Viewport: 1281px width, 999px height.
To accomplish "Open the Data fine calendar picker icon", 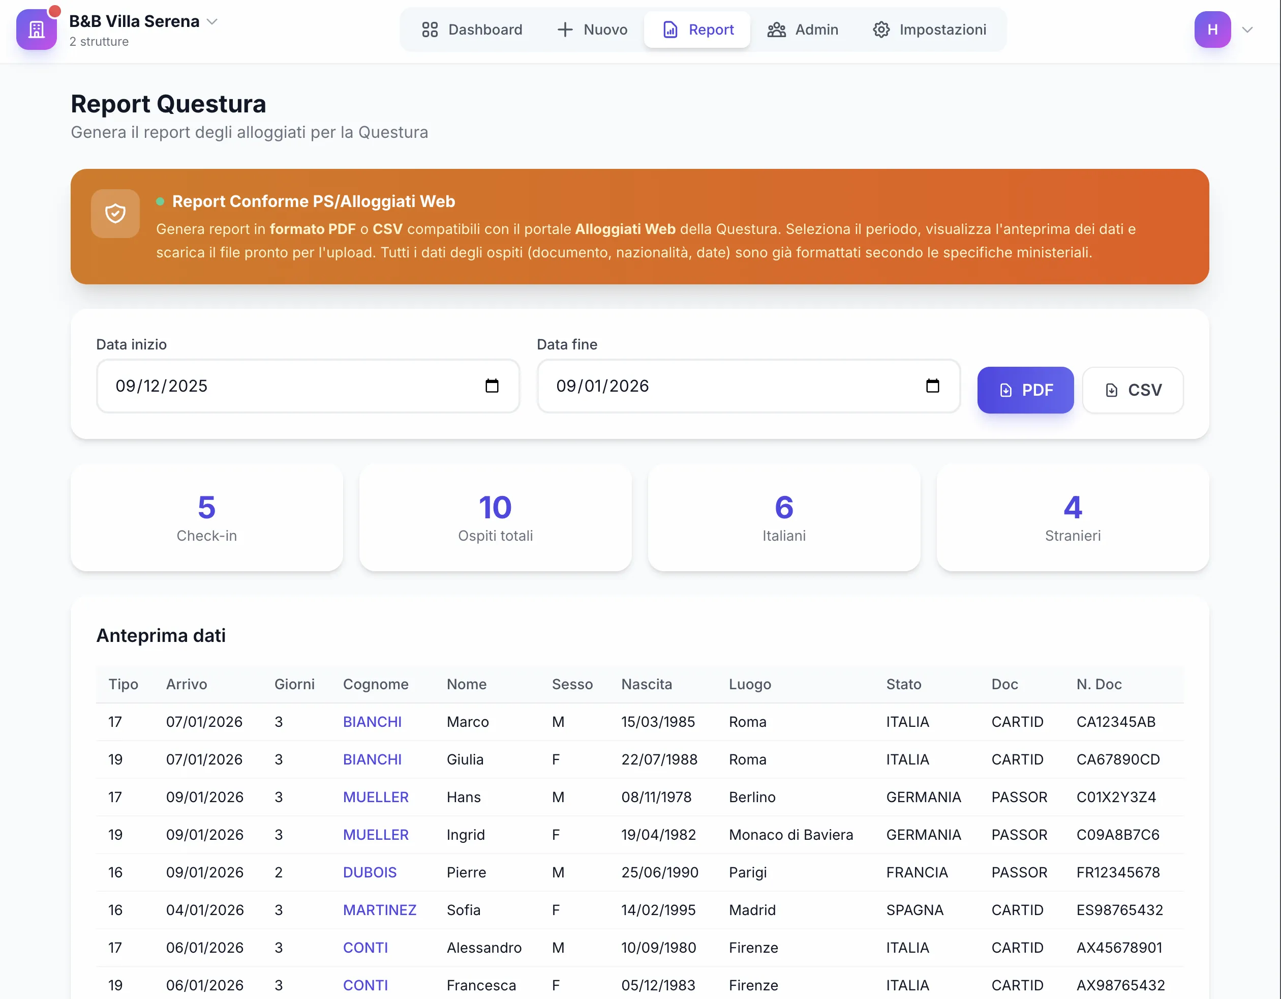I will 932,386.
